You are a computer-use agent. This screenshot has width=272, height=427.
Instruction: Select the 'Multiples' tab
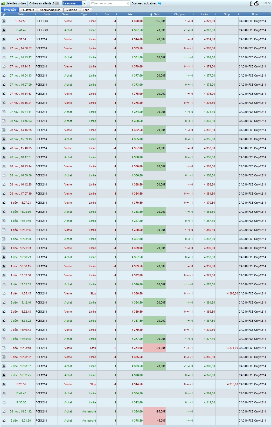tap(72, 10)
